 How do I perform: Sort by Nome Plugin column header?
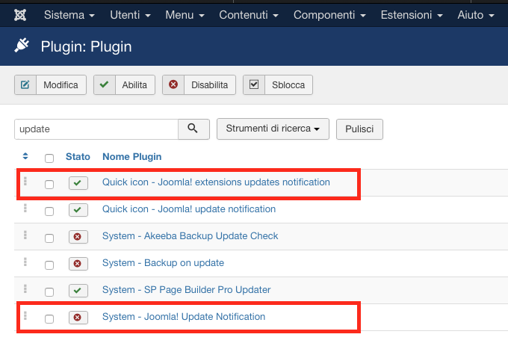click(132, 156)
